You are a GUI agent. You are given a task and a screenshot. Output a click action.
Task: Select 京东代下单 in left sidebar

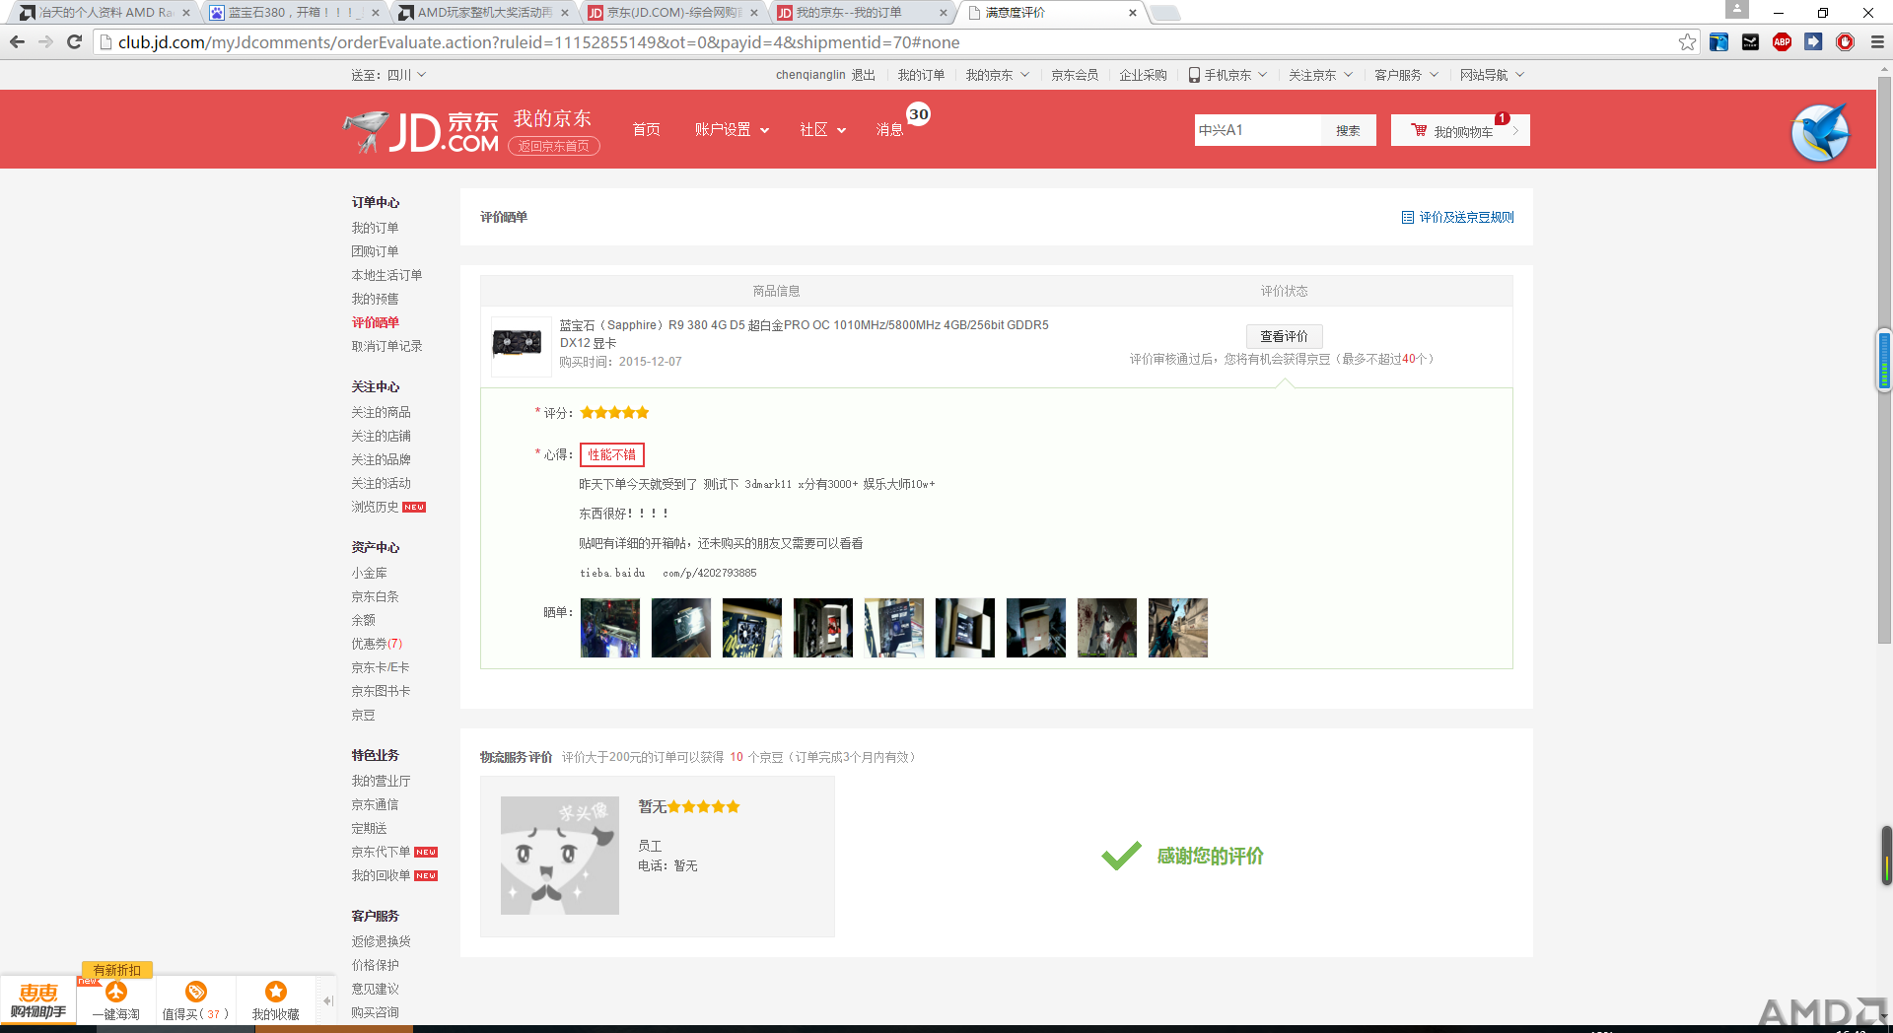pyautogui.click(x=381, y=852)
